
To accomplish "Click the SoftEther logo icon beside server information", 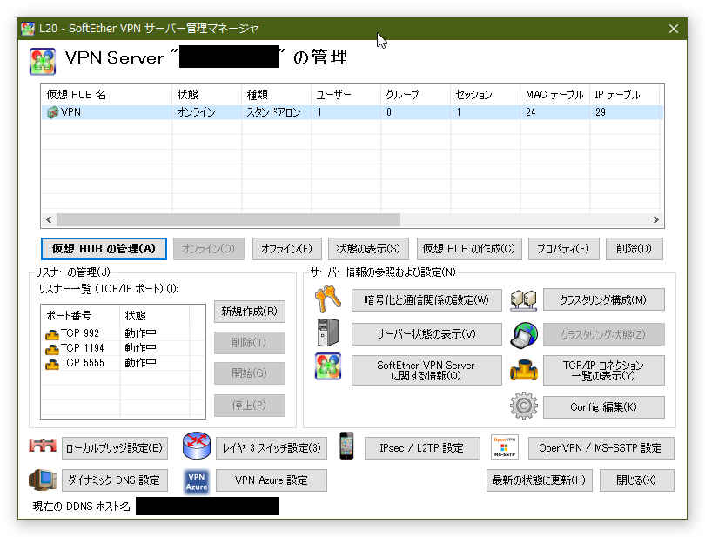I will click(328, 366).
